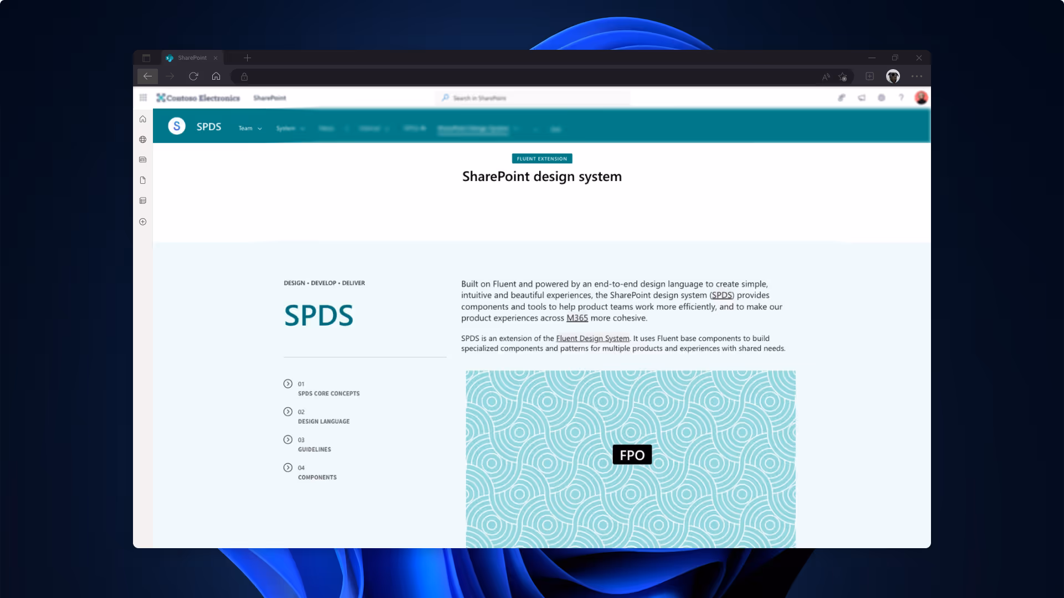Viewport: 1064px width, 598px height.
Task: Open the Fluent Design System link
Action: pos(592,338)
